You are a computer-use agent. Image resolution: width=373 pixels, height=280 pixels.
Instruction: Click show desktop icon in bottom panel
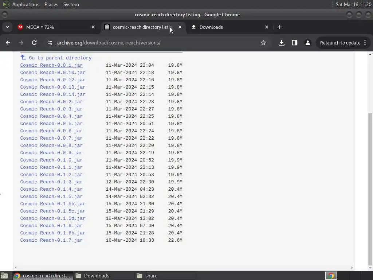[x=4, y=276]
